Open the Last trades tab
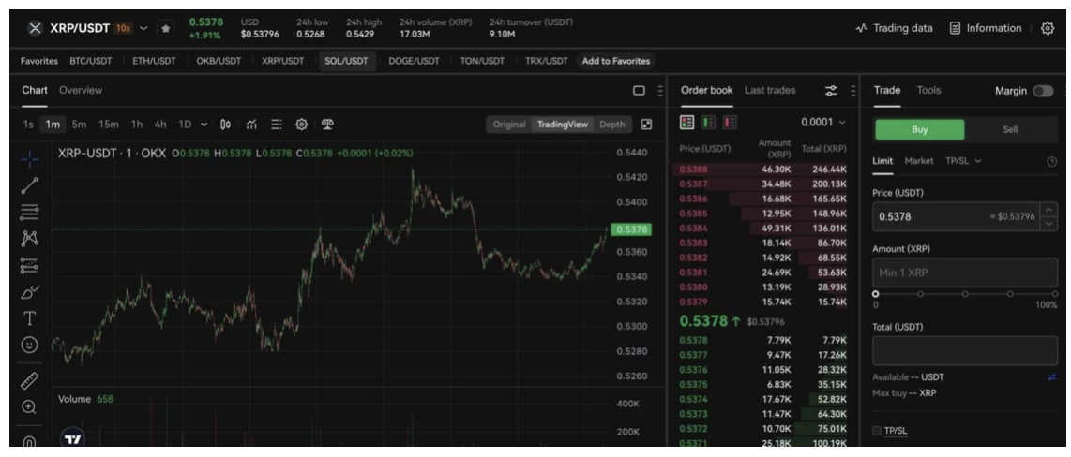This screenshot has width=1071, height=457. click(x=770, y=90)
